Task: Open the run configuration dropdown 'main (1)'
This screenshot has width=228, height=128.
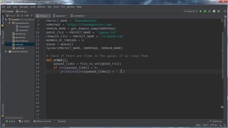Action: pyautogui.click(x=191, y=11)
